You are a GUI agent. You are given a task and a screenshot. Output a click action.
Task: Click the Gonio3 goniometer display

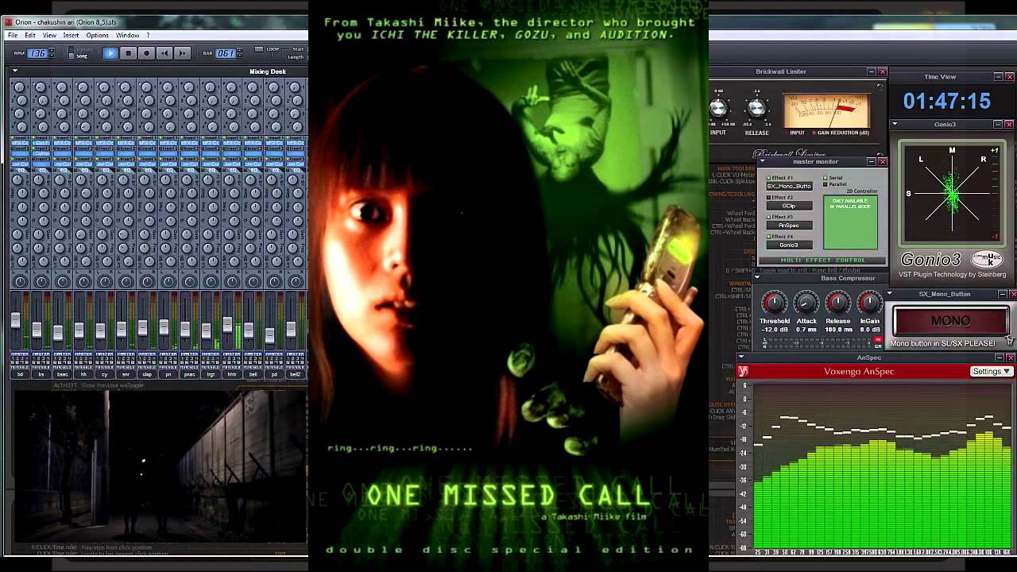pyautogui.click(x=952, y=194)
